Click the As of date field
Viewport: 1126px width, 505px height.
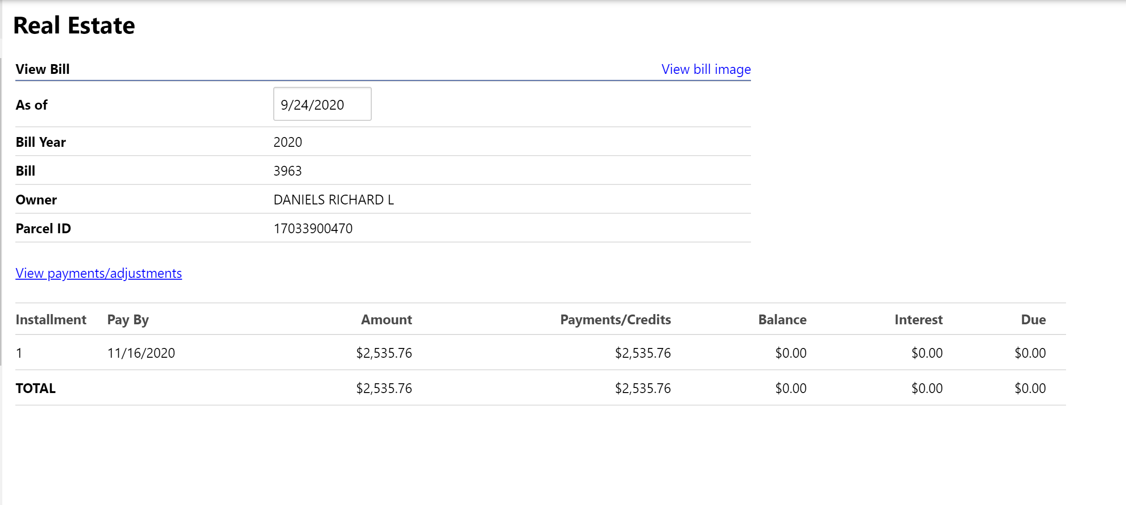(322, 105)
